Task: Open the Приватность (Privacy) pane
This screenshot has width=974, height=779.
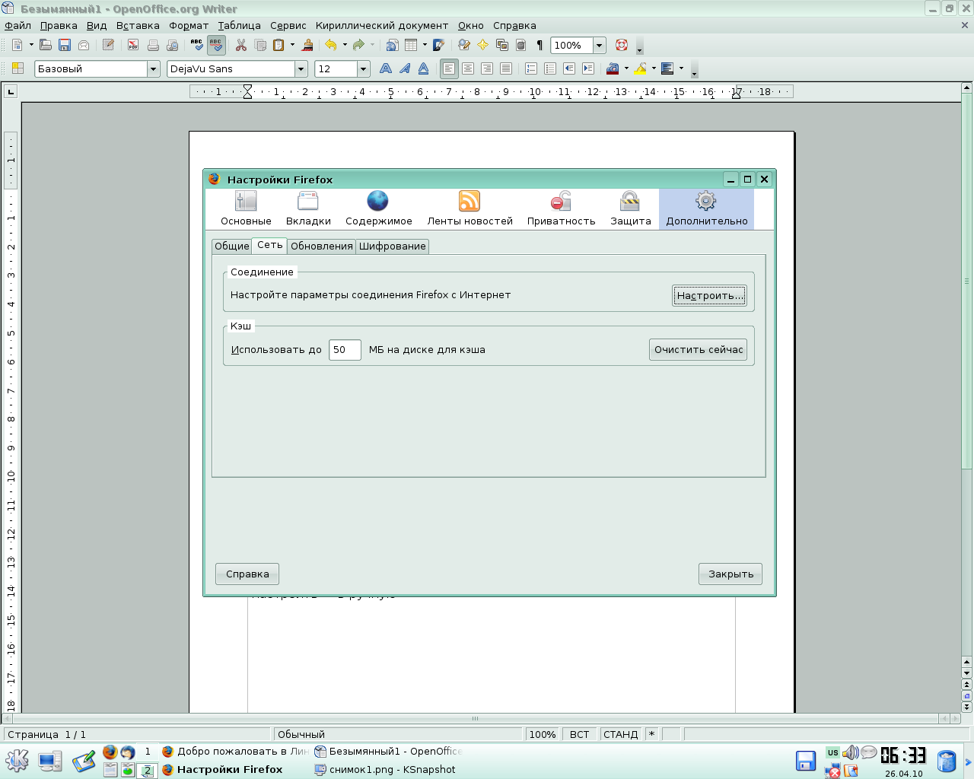Action: point(561,208)
